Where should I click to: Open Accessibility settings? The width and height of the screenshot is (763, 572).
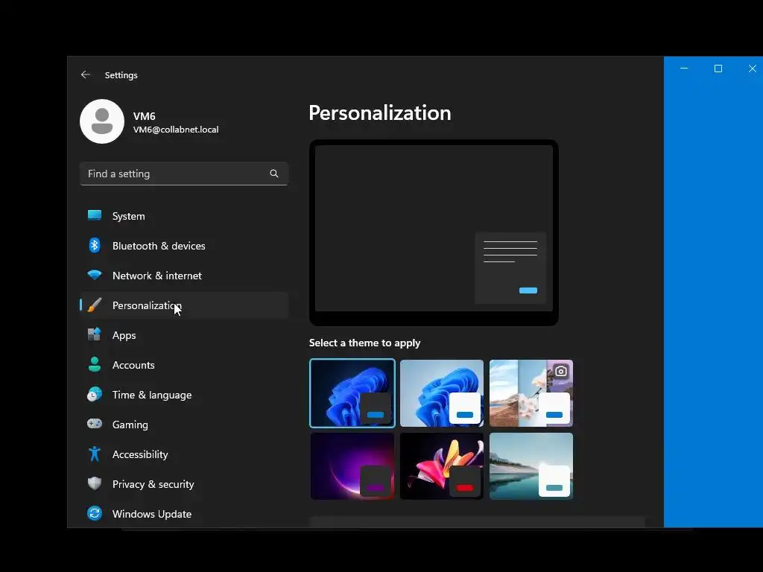(184, 454)
